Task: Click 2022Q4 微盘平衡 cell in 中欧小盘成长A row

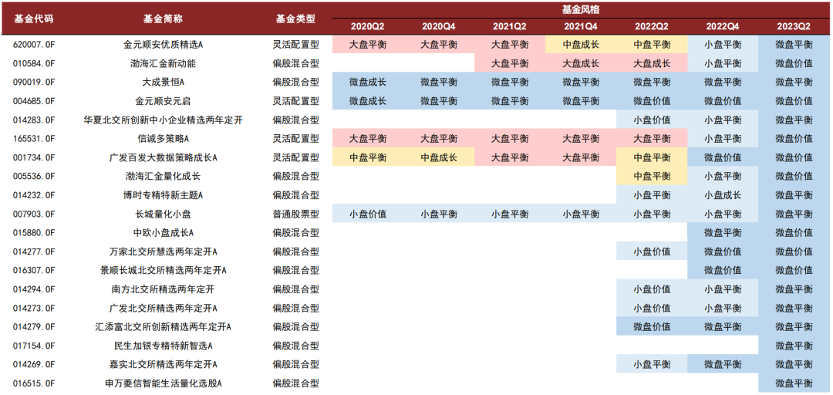Action: pyautogui.click(x=723, y=233)
